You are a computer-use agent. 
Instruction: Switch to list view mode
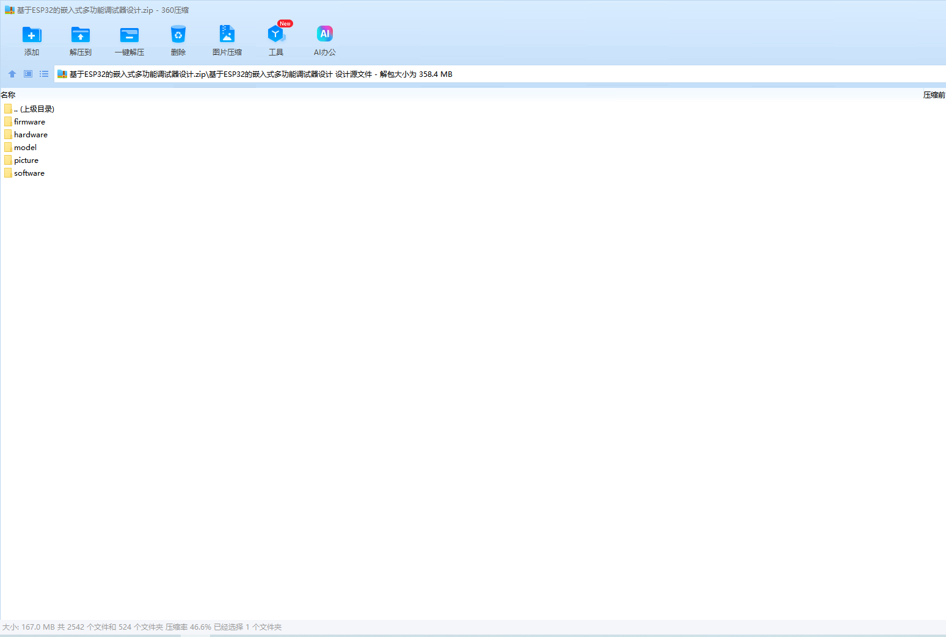[x=44, y=74]
